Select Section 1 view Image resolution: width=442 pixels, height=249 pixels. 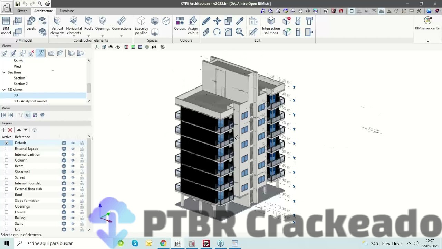(x=21, y=78)
